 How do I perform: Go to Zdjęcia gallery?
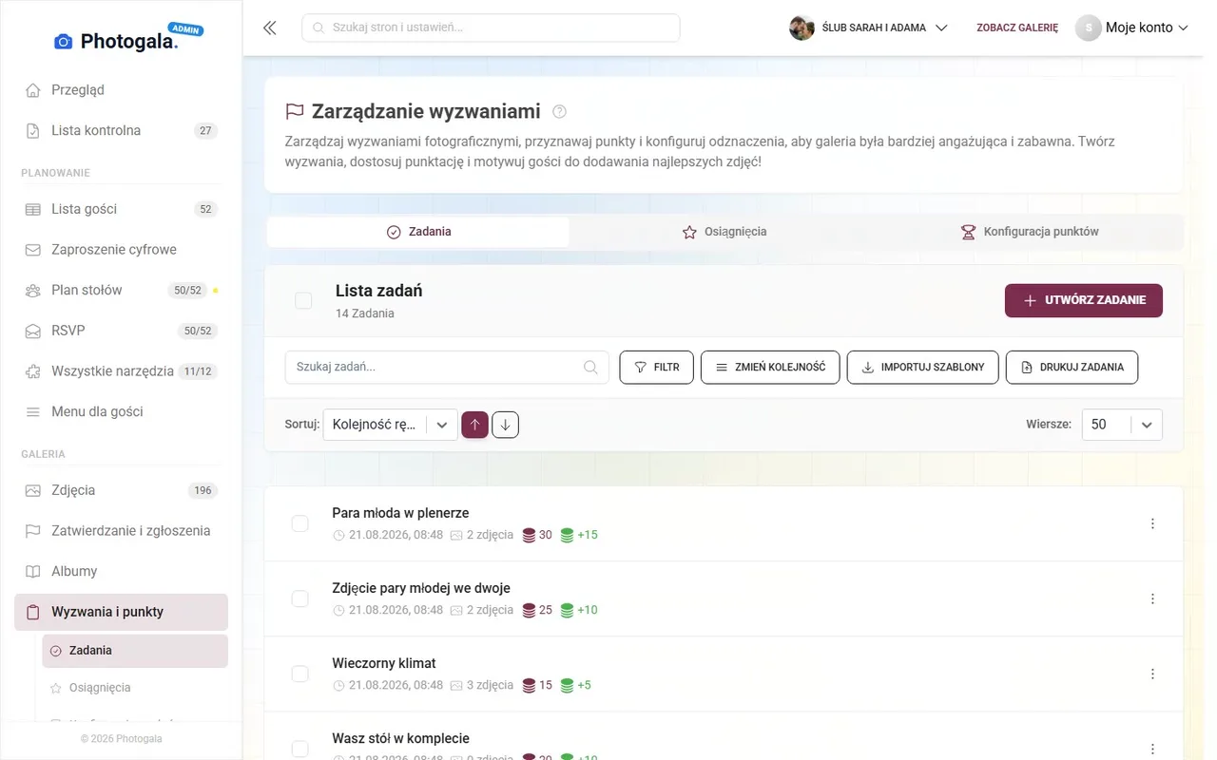tap(121, 490)
